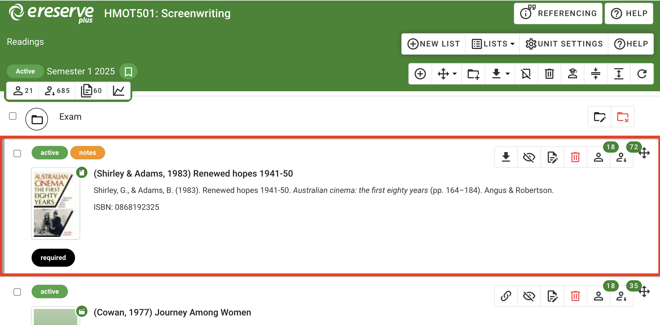Tick the Exam folder checkbox
The image size is (660, 325).
pyautogui.click(x=13, y=116)
